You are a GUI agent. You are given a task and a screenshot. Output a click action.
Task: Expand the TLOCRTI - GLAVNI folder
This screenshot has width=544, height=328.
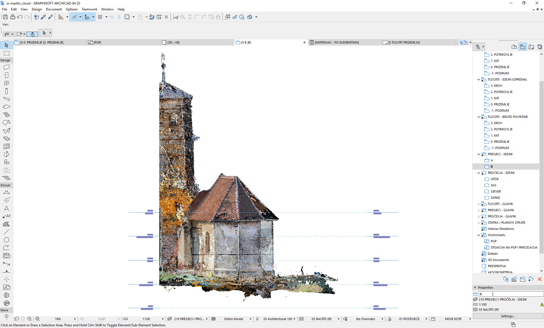coord(479,204)
